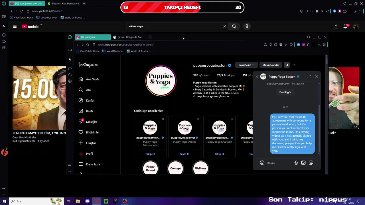Open new tab in Instagram window
The width and height of the screenshot is (365, 205).
(150, 37)
